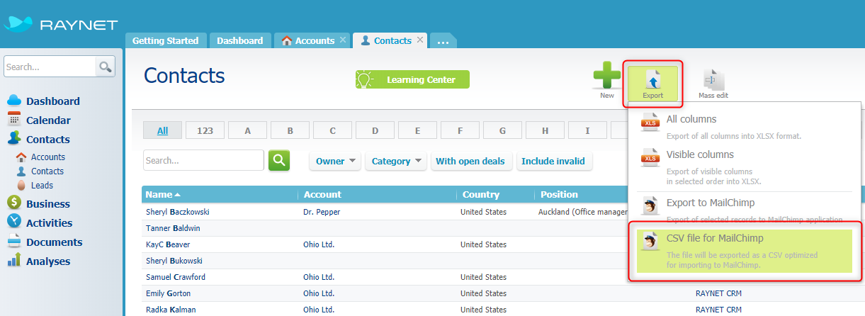Close the Accounts tab

click(x=343, y=40)
